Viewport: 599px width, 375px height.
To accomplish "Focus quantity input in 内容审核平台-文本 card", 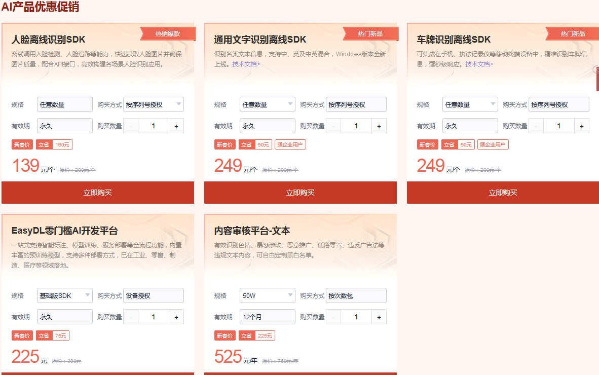I will pos(356,317).
